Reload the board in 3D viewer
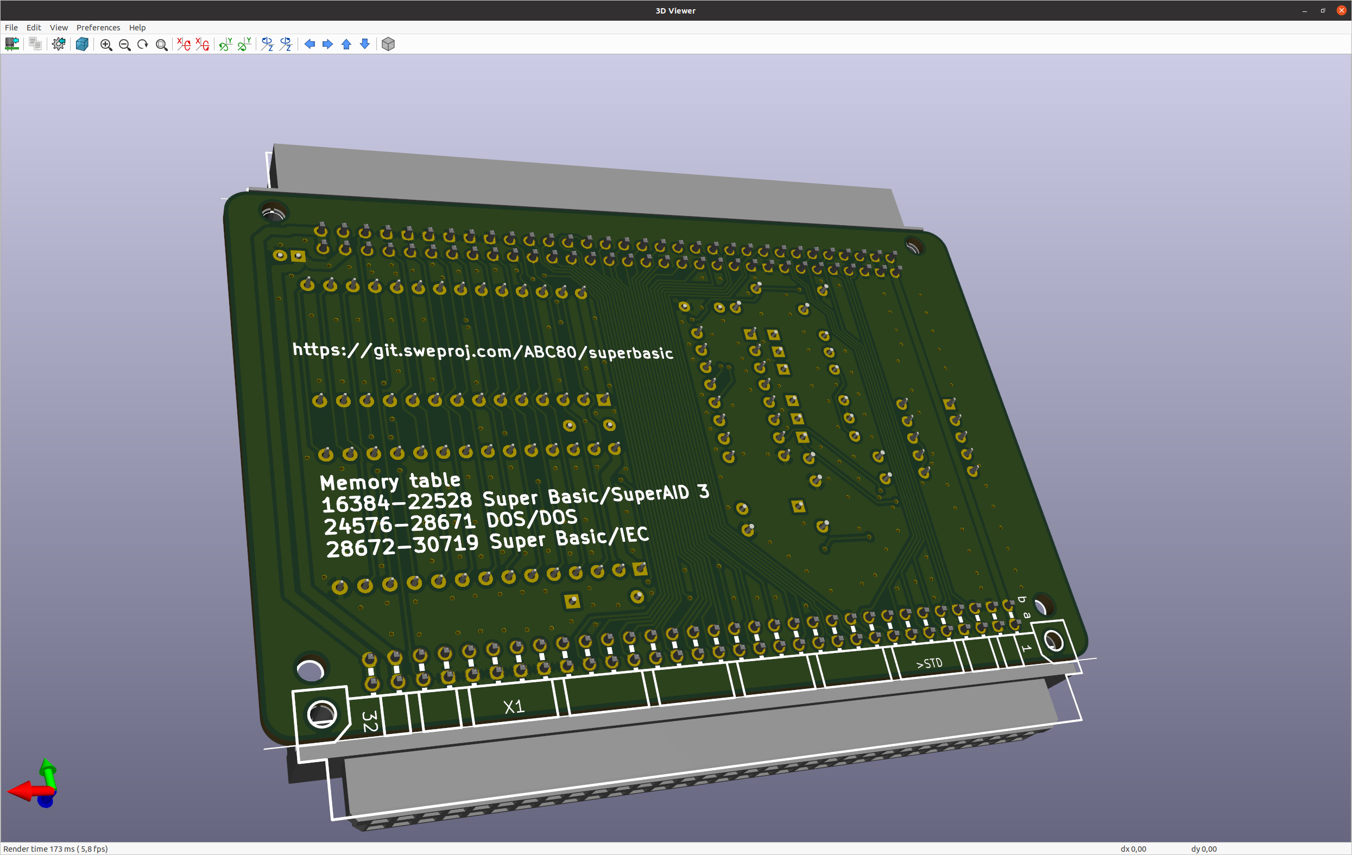The width and height of the screenshot is (1352, 855). click(12, 45)
